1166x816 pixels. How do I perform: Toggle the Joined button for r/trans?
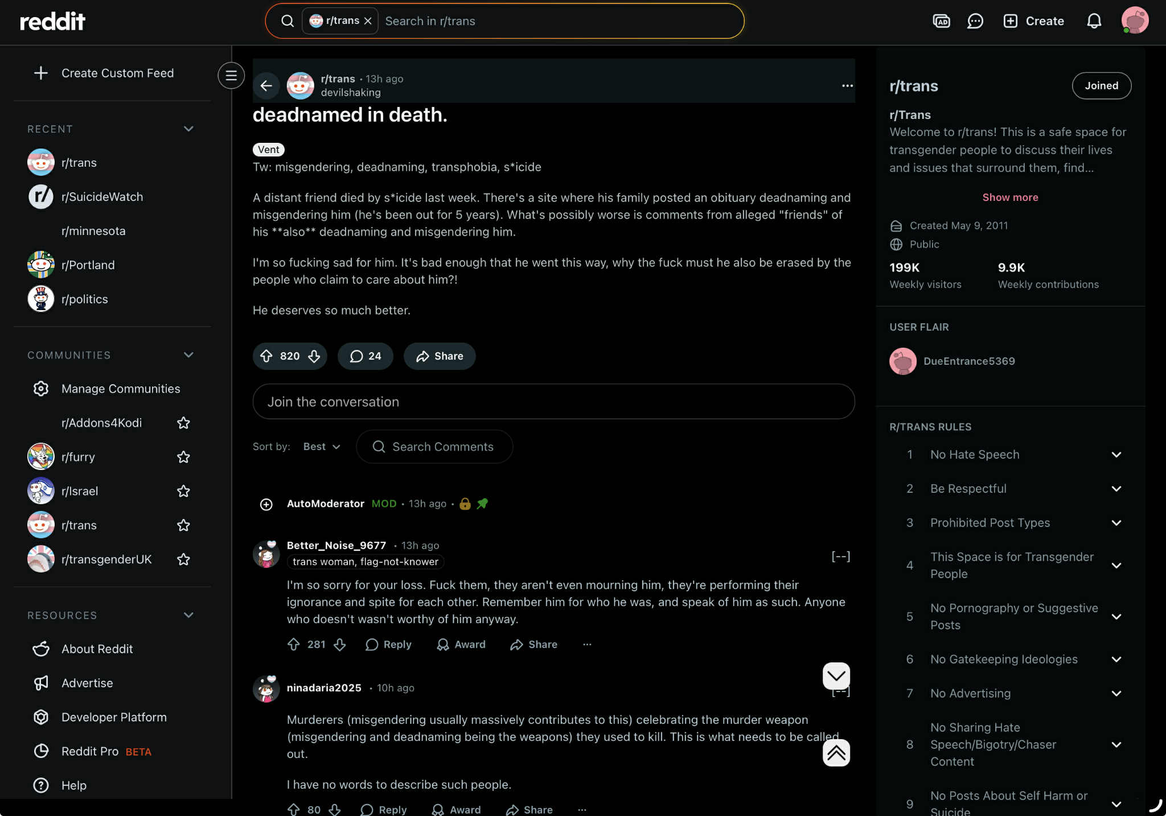[x=1101, y=85]
